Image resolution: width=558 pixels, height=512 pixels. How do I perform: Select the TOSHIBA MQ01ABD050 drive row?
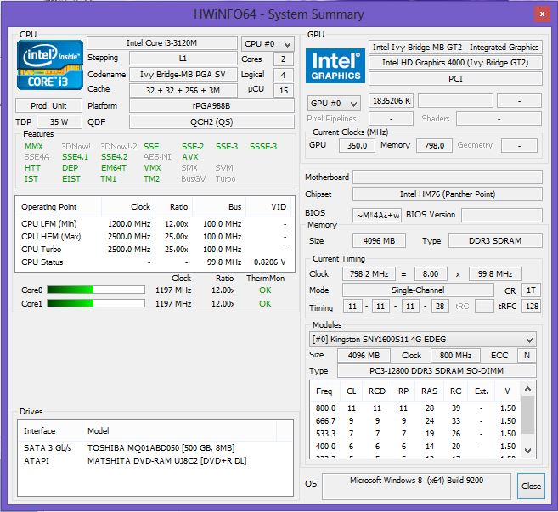point(155,448)
